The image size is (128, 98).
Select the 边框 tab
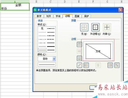68,16
